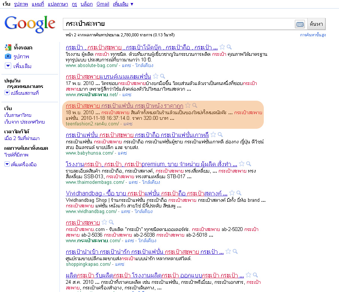
Task: Open the กระเป๋าสะพายแบรนด์เนมและแฟชั่น result title
Action: 108,77
